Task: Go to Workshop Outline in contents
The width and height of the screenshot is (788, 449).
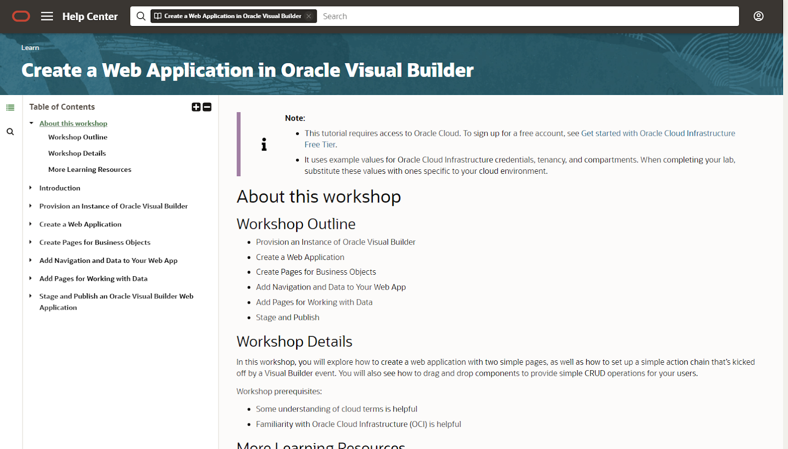Action: tap(78, 137)
